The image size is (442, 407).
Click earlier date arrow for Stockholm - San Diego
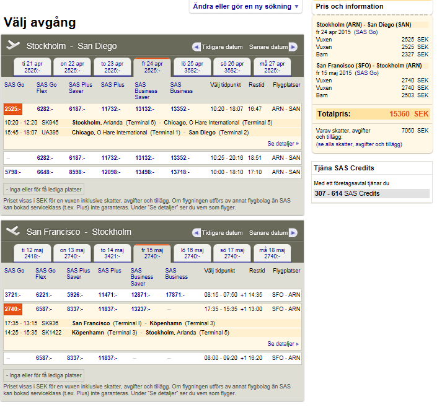tap(196, 47)
